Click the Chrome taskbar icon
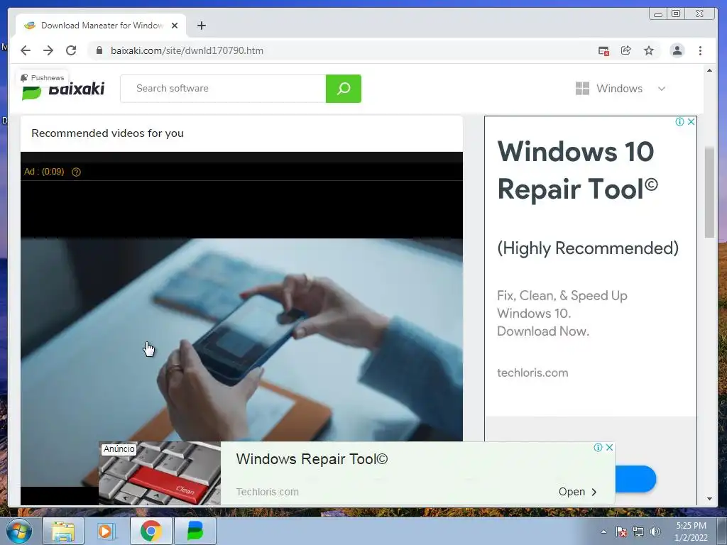This screenshot has width=727, height=545. (151, 531)
